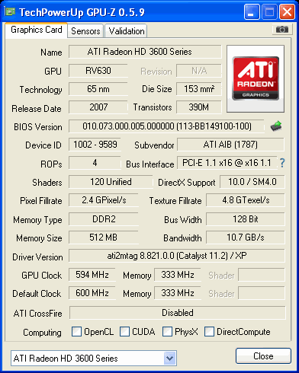Click the BIOS save chip icon
This screenshot has height=373, width=299.
[276, 126]
